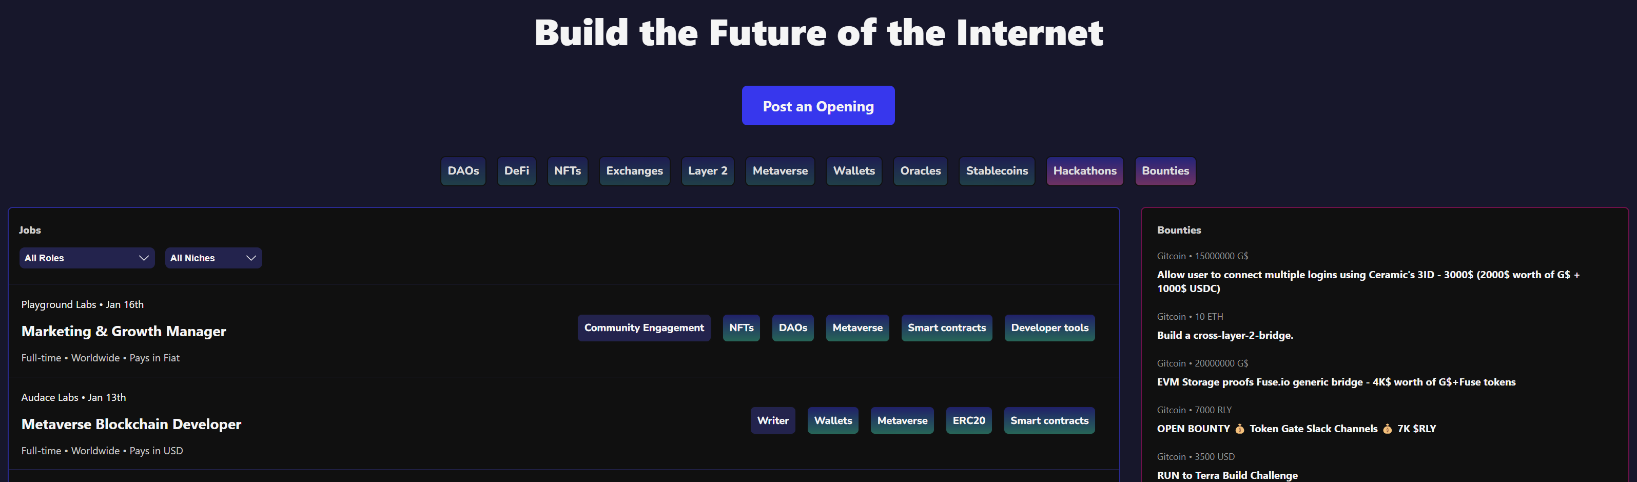The width and height of the screenshot is (1637, 482).
Task: Open the Marketing & Growth Manager job
Action: (x=124, y=331)
